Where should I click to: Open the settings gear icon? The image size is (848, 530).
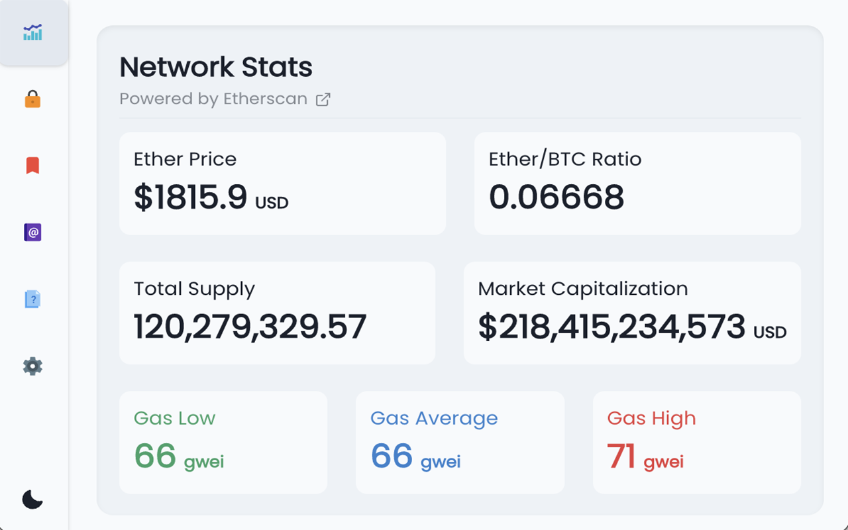pyautogui.click(x=32, y=366)
